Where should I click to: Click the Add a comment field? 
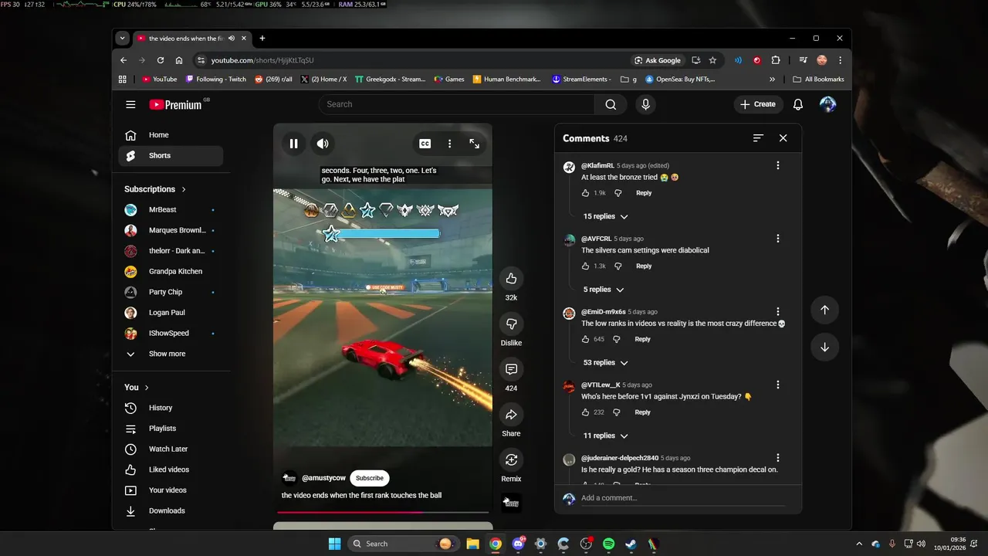682,498
